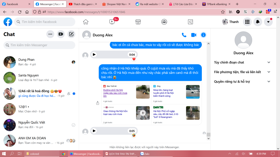The width and height of the screenshot is (280, 157).
Task: Expand File phương tiện, file và liên kết
Action: point(269,72)
